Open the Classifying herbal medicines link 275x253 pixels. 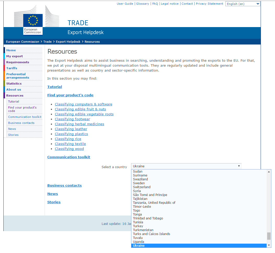click(x=79, y=124)
